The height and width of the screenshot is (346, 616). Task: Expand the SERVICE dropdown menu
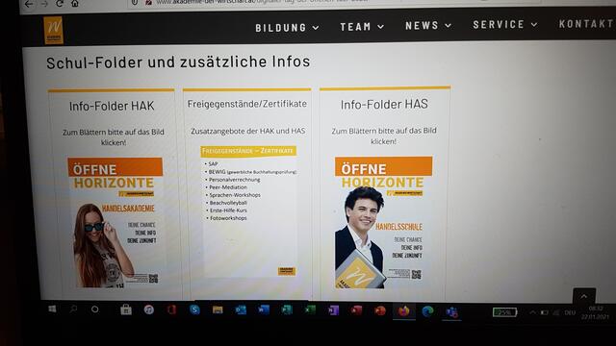tap(505, 24)
